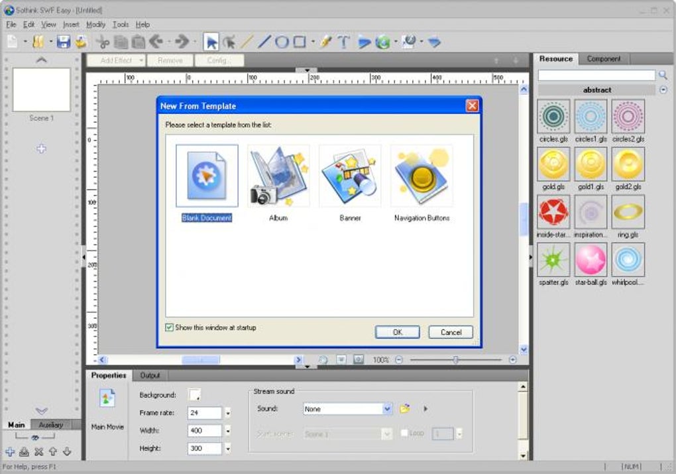Viewport: 676px width, 474px height.
Task: Click the zoom in plus icon
Action: (512, 360)
